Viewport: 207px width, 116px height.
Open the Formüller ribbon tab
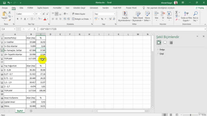(57, 8)
